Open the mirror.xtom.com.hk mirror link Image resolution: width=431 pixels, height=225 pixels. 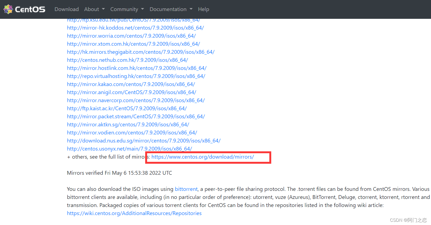point(134,44)
